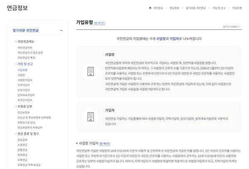Click the home icon in the breadcrumb

tap(150, 8)
